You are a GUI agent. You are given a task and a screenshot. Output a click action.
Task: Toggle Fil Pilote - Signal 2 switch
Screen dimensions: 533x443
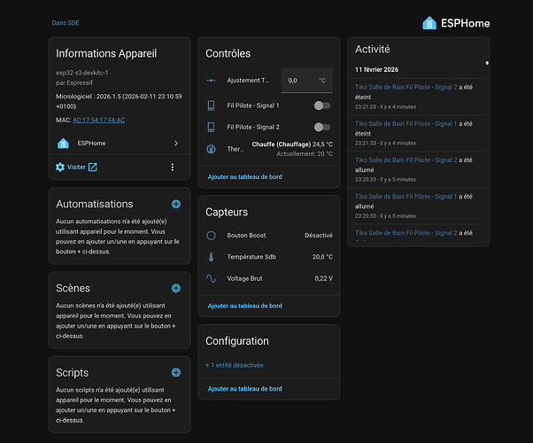pos(322,128)
